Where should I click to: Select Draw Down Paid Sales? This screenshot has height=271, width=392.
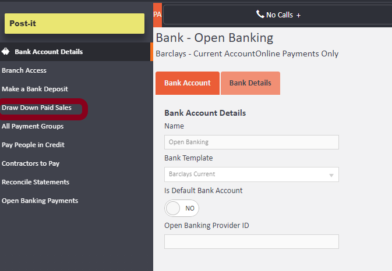[x=37, y=108]
